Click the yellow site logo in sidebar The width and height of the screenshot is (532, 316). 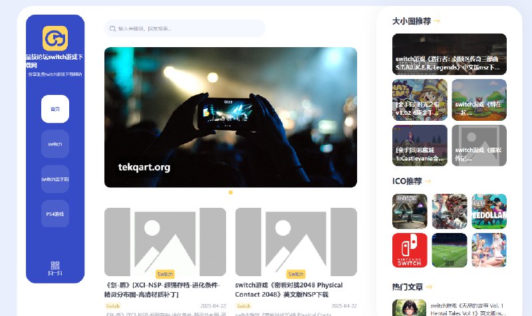[55, 39]
